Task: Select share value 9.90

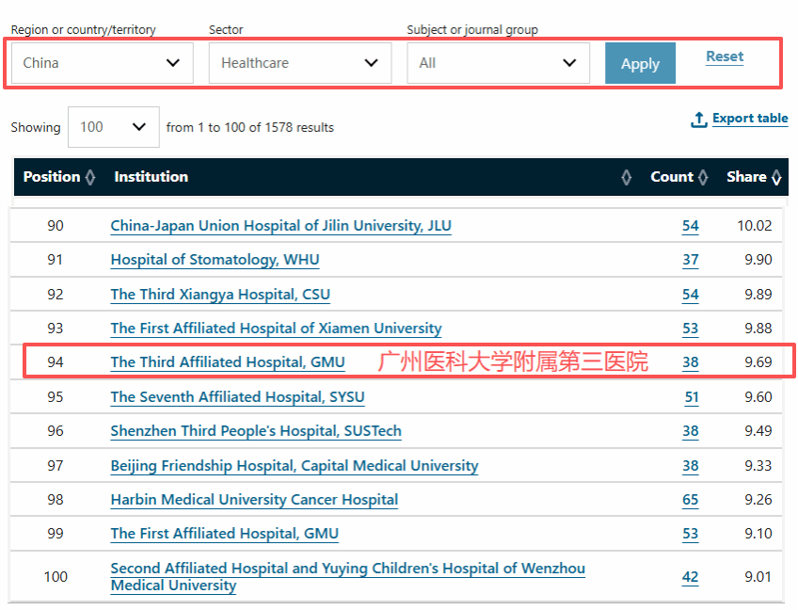Action: pyautogui.click(x=758, y=260)
